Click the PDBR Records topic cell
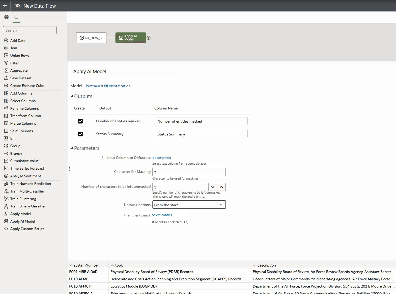396x294 pixels. click(179, 272)
